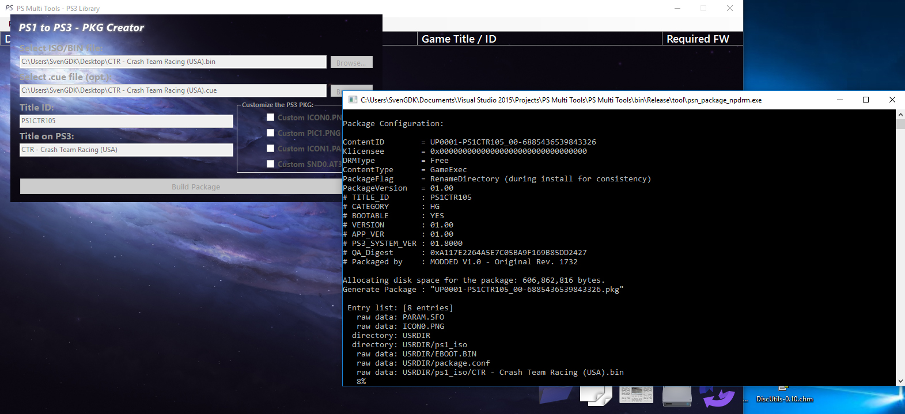Minimize the PS Multi Tools window
Viewport: 905px width, 414px height.
tap(677, 8)
